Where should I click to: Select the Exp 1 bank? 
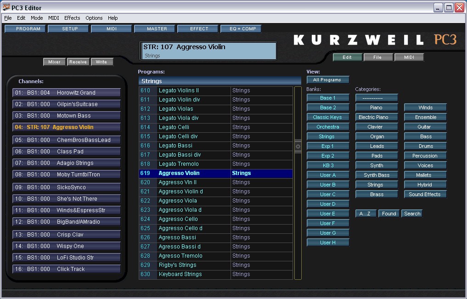(328, 146)
